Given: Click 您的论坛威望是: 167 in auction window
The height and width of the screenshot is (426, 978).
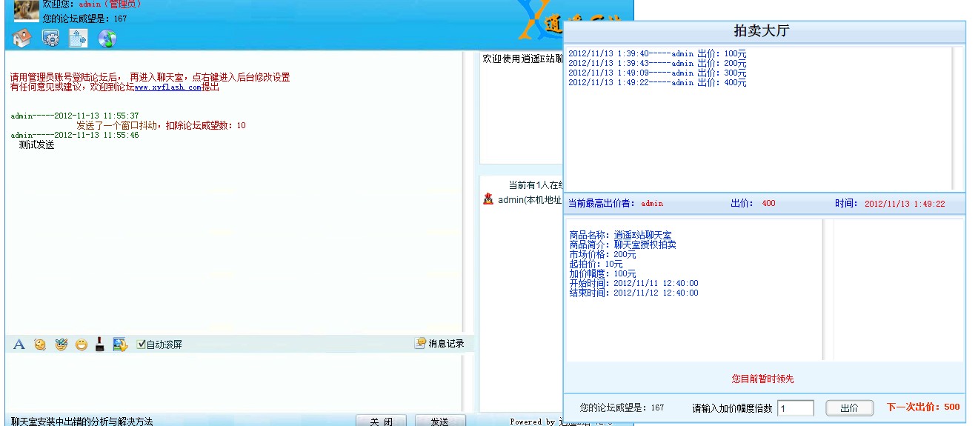Looking at the screenshot, I should (x=622, y=407).
